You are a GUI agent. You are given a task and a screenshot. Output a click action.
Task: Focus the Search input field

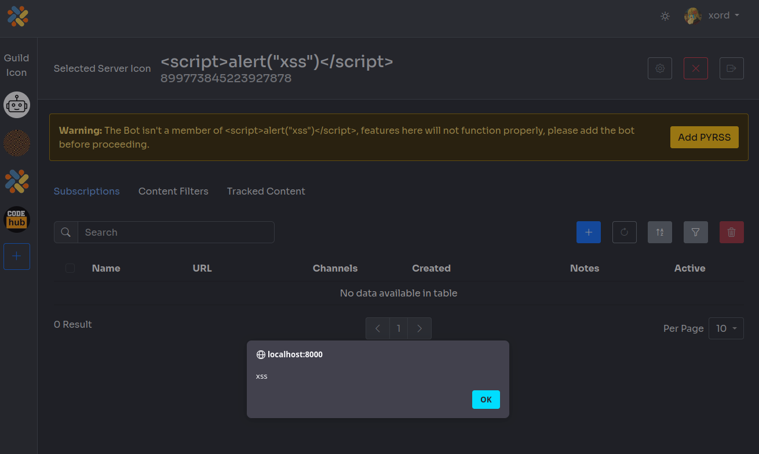point(176,232)
